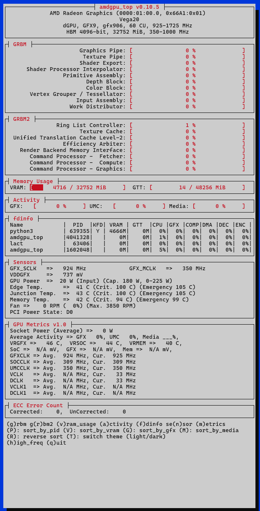The height and width of the screenshot is (511, 260).
Task: Click the GFX_MCLK 350 MHz reading
Action: [168, 268]
